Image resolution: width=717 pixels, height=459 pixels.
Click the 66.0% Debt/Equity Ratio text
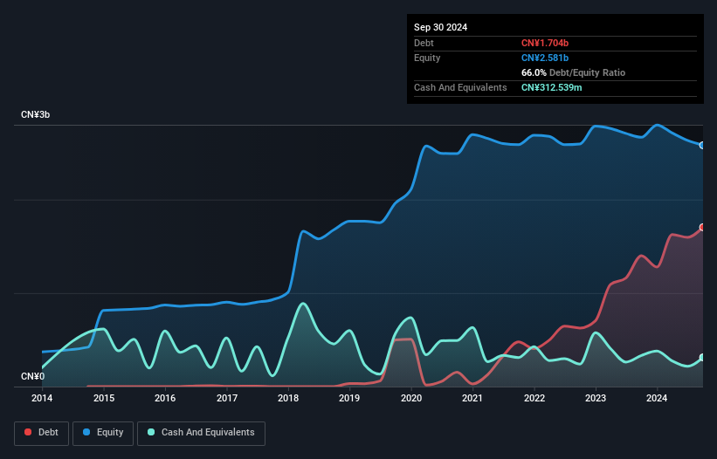[x=573, y=72]
